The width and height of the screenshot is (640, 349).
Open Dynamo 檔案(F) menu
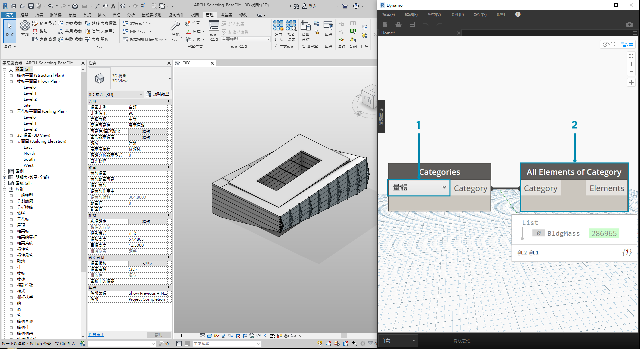click(388, 14)
